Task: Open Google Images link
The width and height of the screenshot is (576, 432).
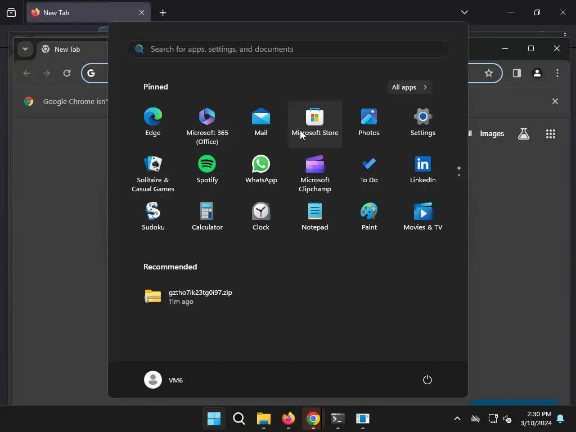Action: point(492,134)
